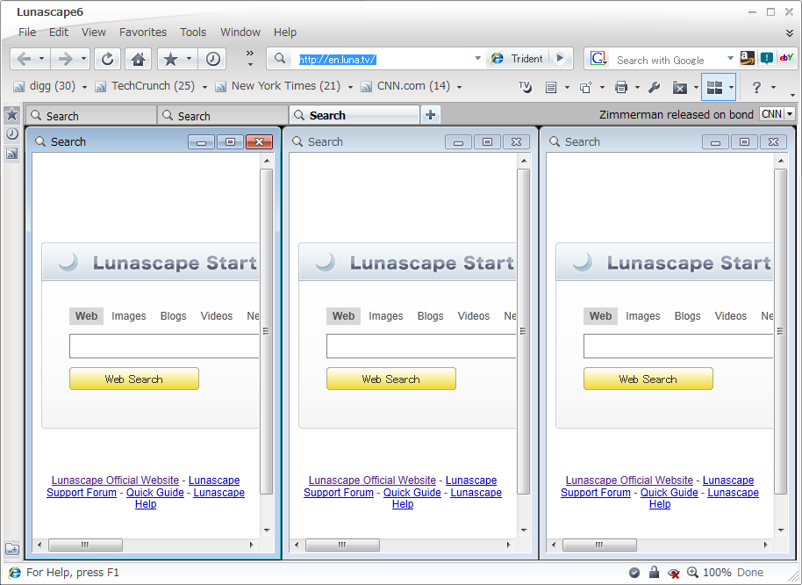
Task: Reload page with refresh icon
Action: 107,60
